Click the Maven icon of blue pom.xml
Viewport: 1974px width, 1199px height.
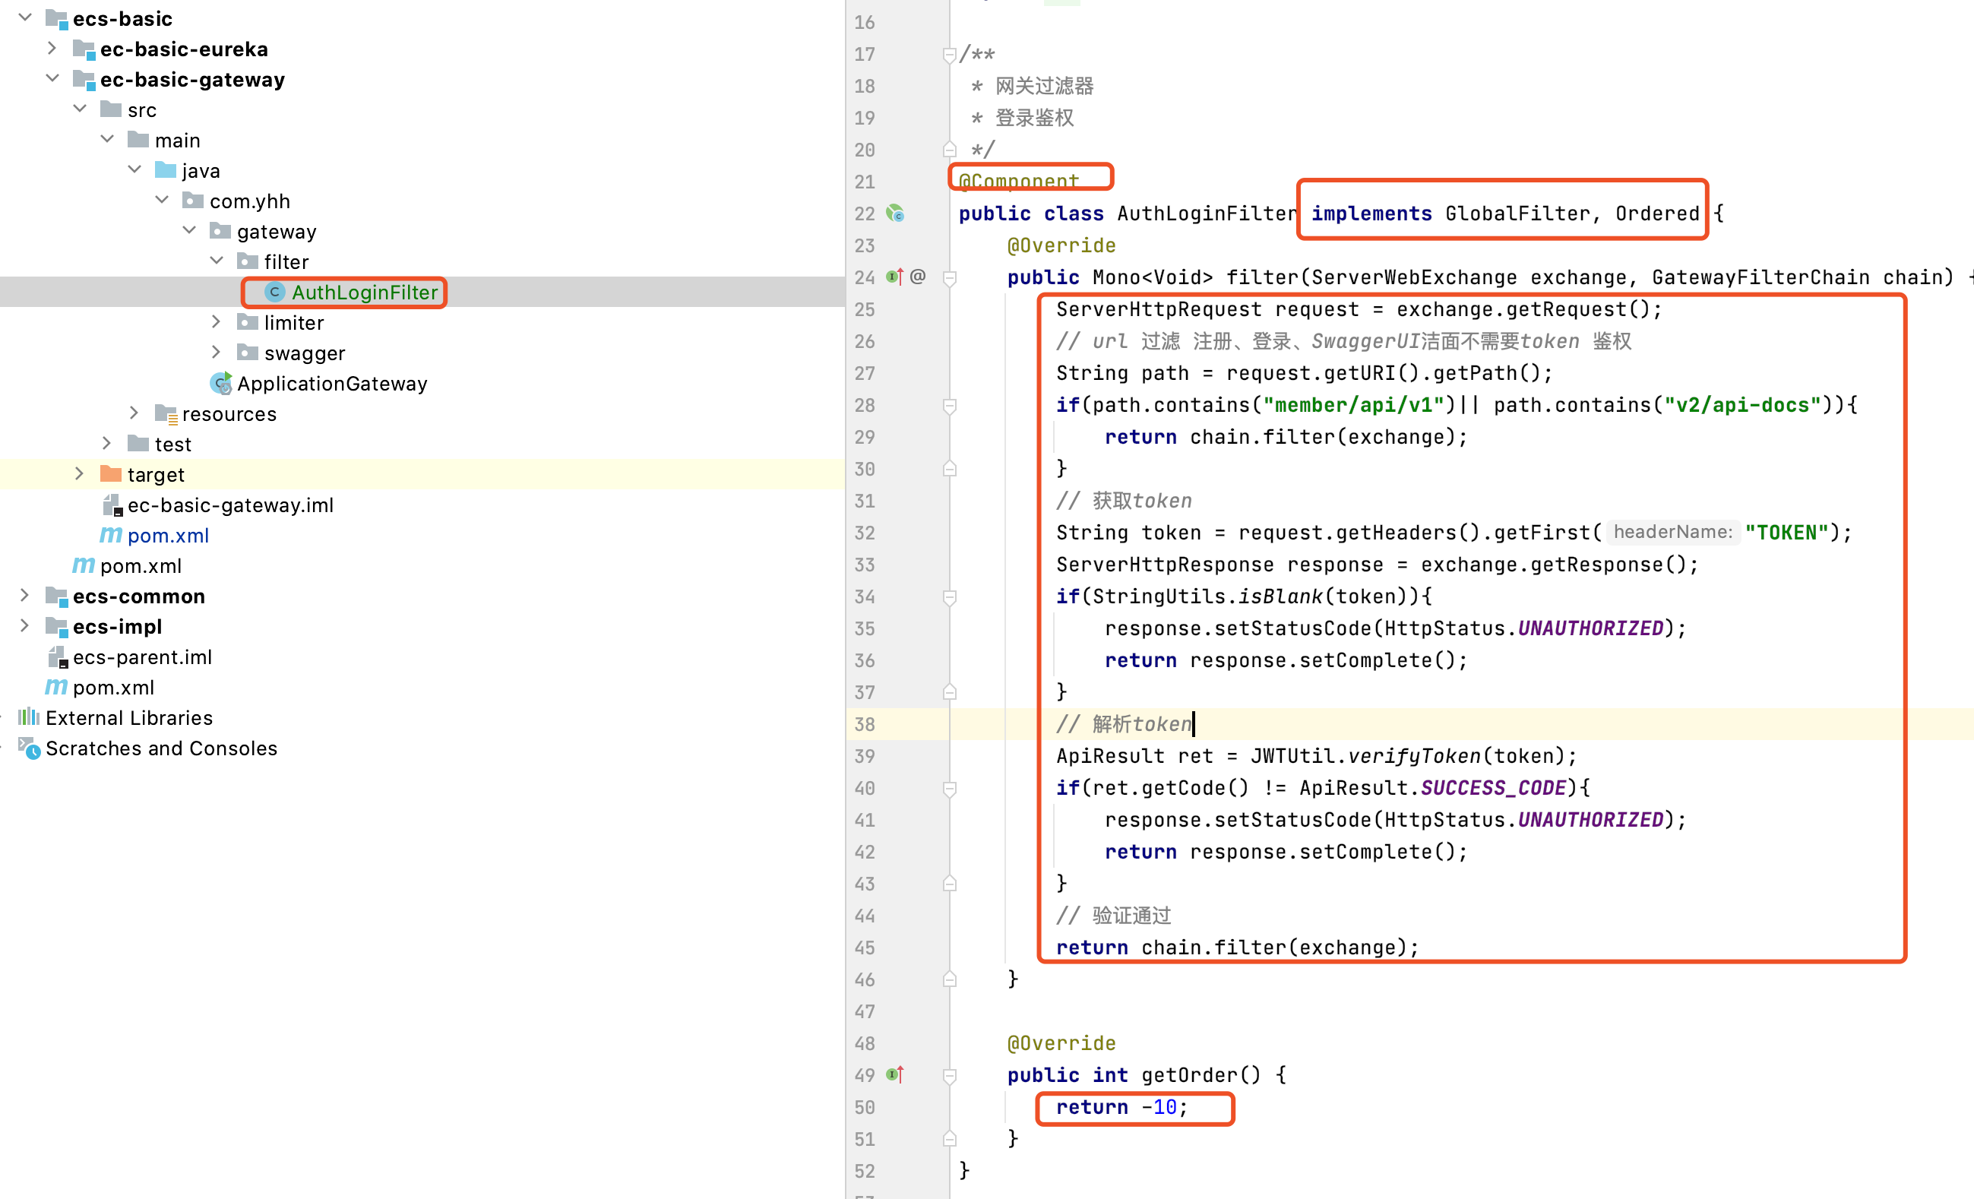[x=111, y=535]
